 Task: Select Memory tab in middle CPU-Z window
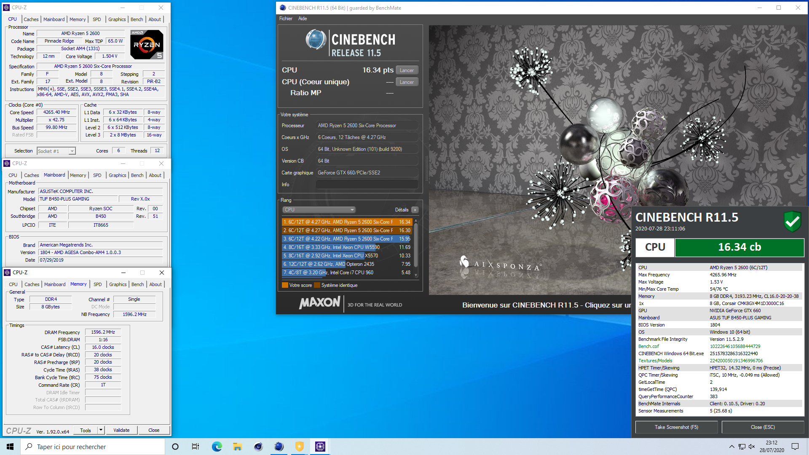click(78, 175)
